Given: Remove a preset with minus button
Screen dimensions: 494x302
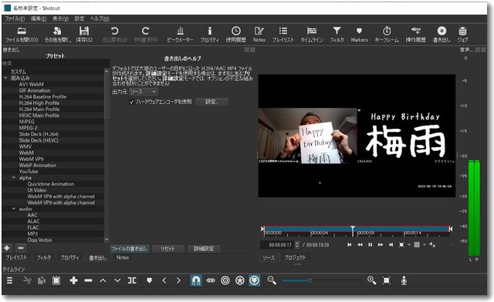Looking at the screenshot, I should point(21,248).
